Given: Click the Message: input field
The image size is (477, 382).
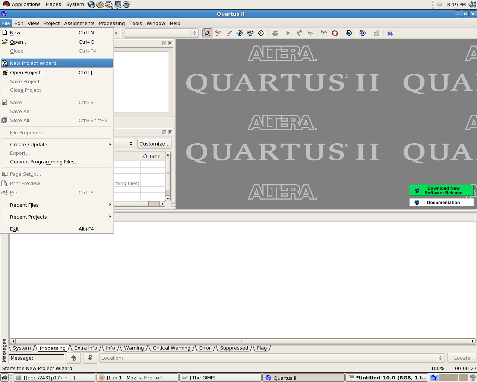Looking at the screenshot, I should tap(37, 358).
